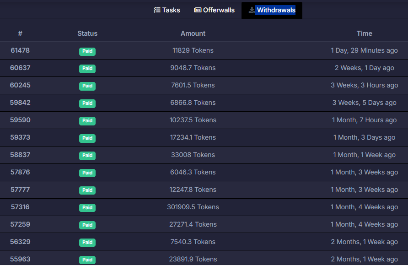
Task: Click Paid badge for withdrawal 55963
Action: (87, 260)
